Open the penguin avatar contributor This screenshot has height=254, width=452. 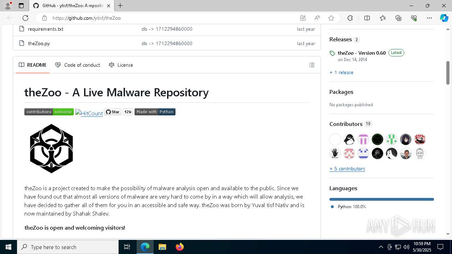(x=349, y=139)
